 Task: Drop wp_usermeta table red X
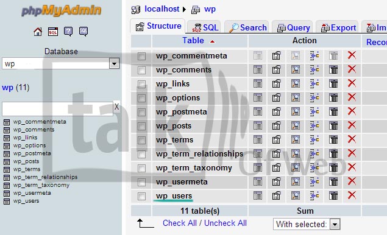click(x=352, y=181)
